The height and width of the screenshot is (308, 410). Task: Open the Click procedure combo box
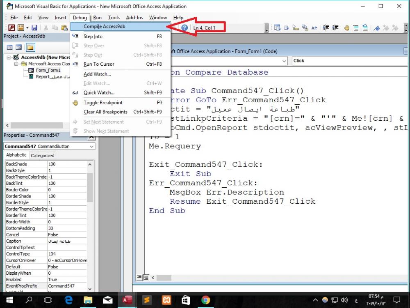[x=350, y=61]
